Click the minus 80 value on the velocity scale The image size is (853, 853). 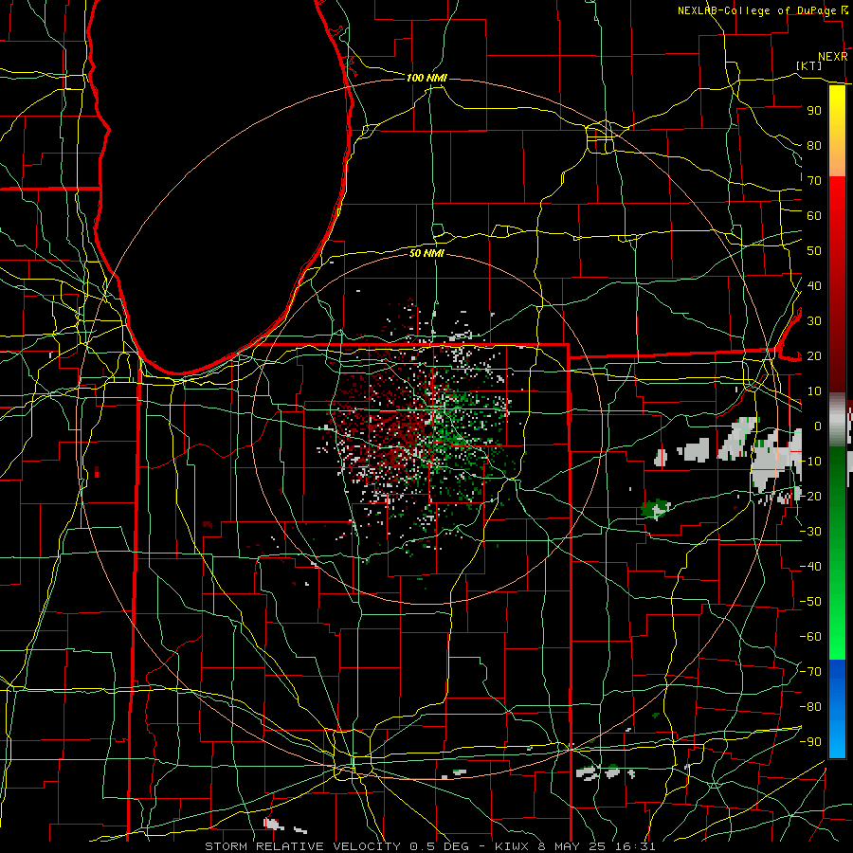[x=811, y=707]
